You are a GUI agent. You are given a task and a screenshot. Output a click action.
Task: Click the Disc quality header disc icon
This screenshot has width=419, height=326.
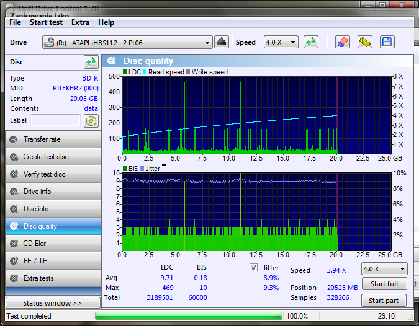click(x=112, y=61)
